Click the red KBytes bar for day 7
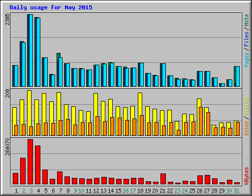Screen dimensions: 252x196 pos(60,178)
